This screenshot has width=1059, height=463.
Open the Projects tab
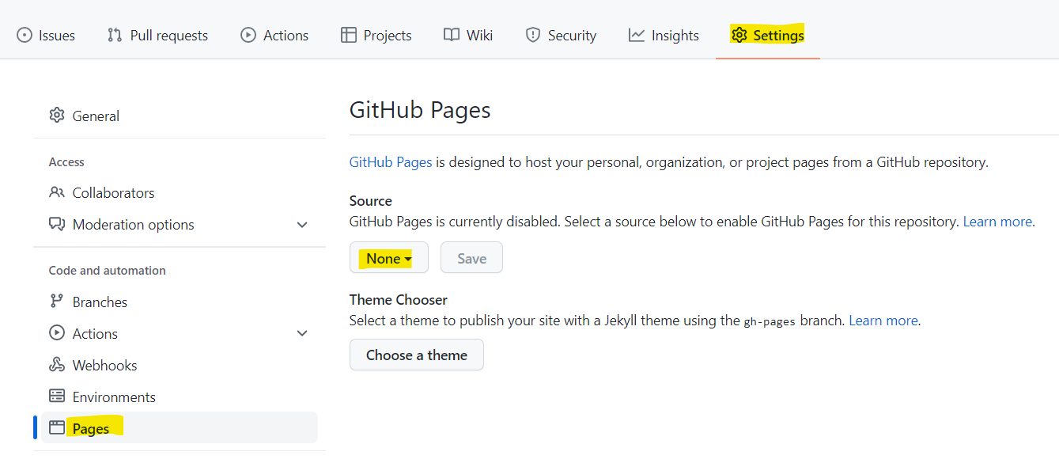tap(376, 36)
